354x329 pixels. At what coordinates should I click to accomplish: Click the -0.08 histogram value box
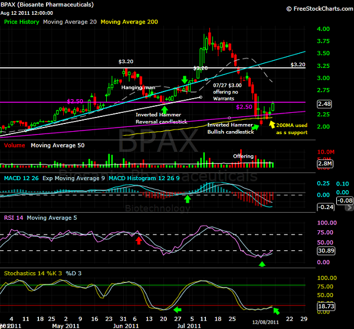[x=345, y=200]
